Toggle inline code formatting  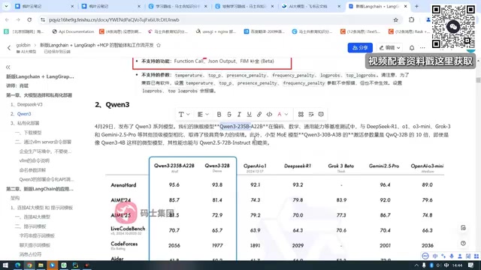(269, 114)
